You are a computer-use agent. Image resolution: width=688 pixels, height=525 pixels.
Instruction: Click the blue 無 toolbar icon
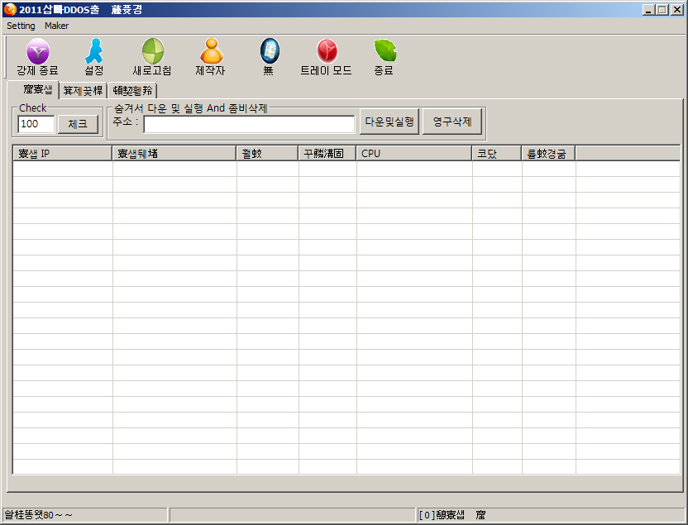[269, 52]
